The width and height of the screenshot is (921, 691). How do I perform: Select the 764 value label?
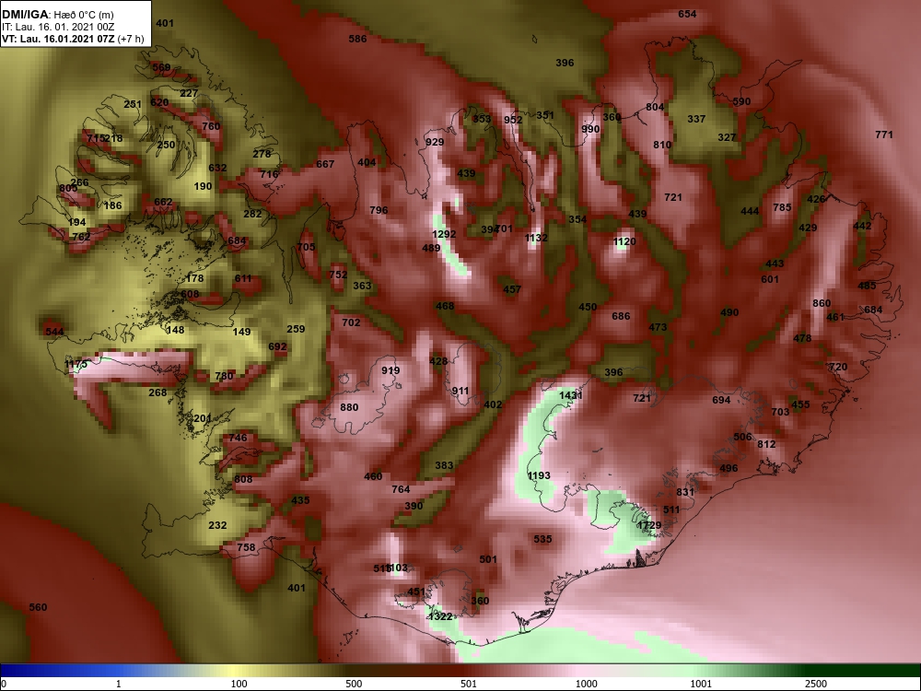coord(401,489)
